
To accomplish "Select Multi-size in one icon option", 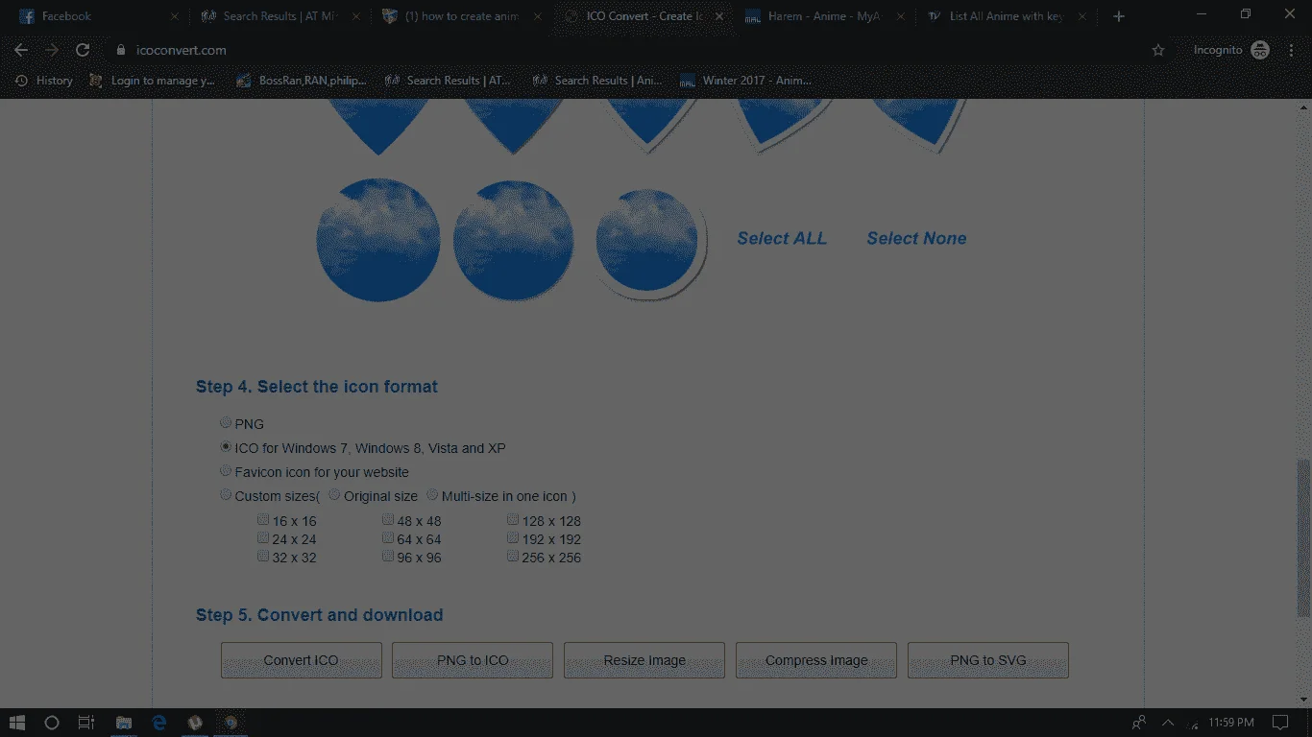I will pos(432,495).
